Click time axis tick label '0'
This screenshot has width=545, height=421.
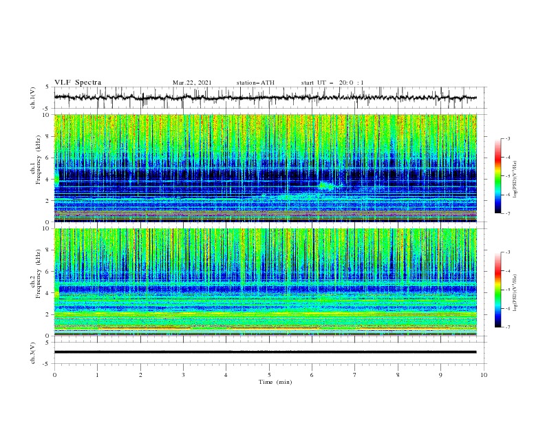click(x=54, y=375)
